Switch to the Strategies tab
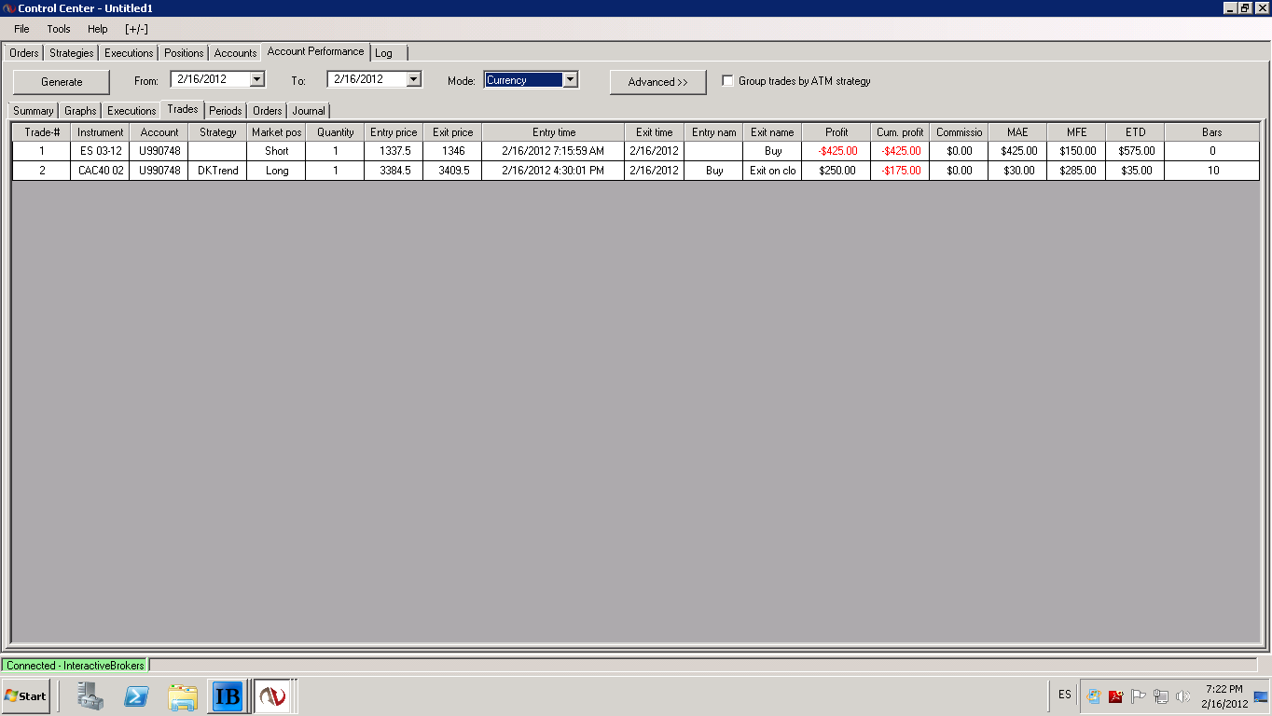This screenshot has width=1272, height=716. coord(72,53)
